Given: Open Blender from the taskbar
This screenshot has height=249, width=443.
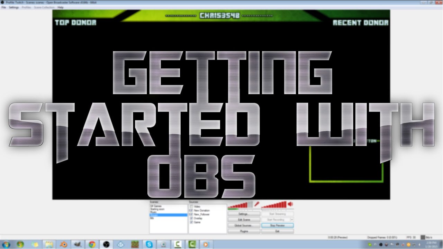Looking at the screenshot, I should tap(63, 245).
